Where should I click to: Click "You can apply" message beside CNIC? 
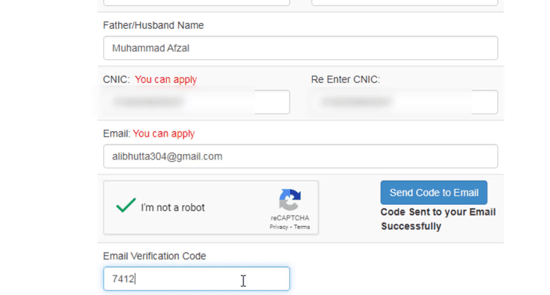click(165, 79)
